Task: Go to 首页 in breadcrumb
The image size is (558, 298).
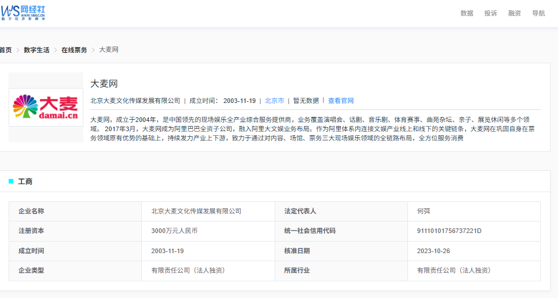Action: click(x=6, y=50)
